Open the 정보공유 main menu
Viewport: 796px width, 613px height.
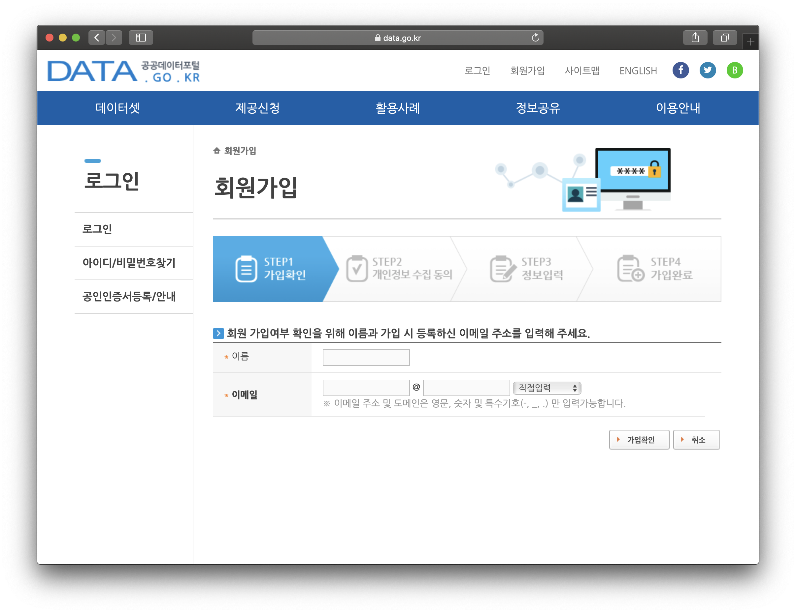pos(538,108)
